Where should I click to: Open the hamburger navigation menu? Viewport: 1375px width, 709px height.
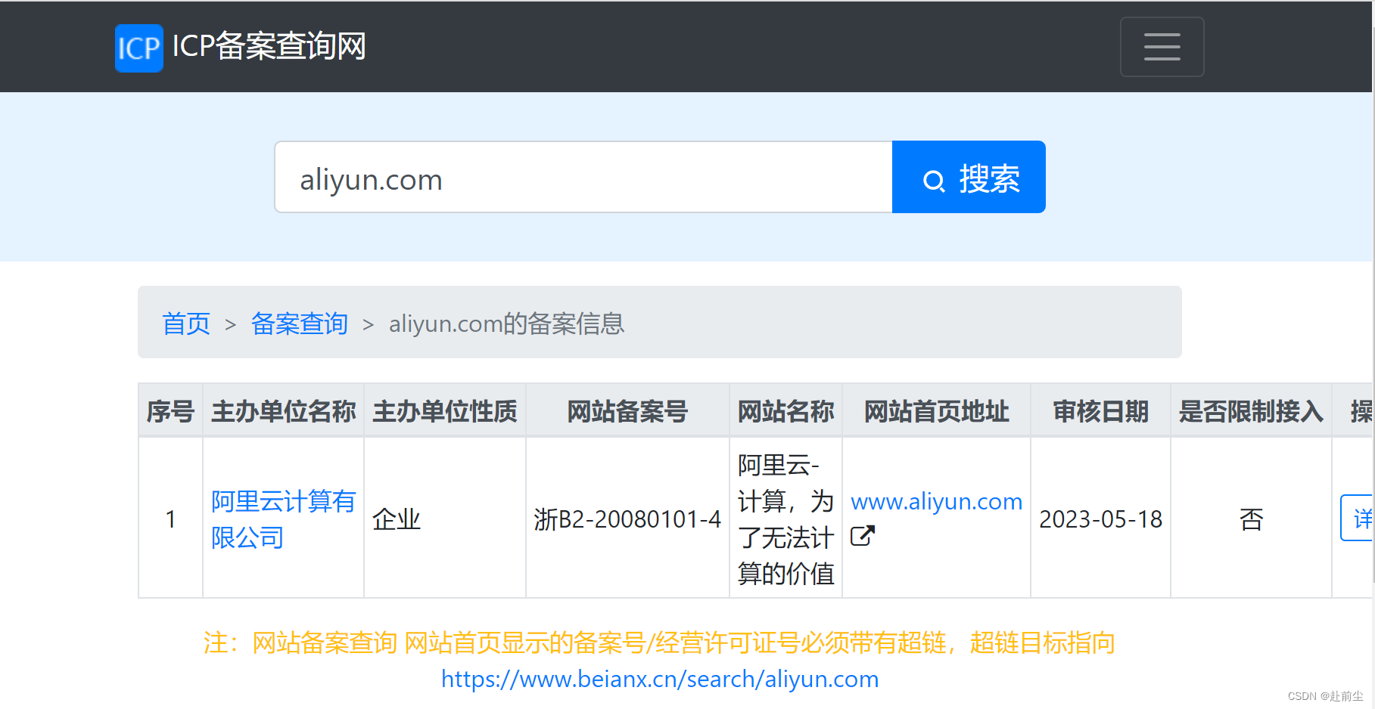click(x=1162, y=47)
